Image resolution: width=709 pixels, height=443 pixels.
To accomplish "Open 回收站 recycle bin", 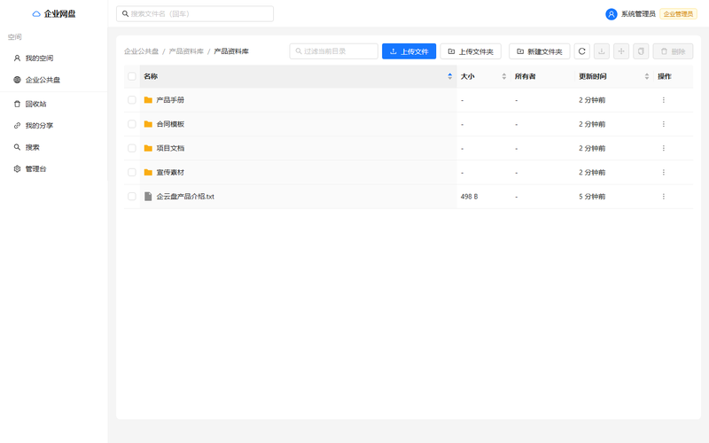I will coord(53,104).
